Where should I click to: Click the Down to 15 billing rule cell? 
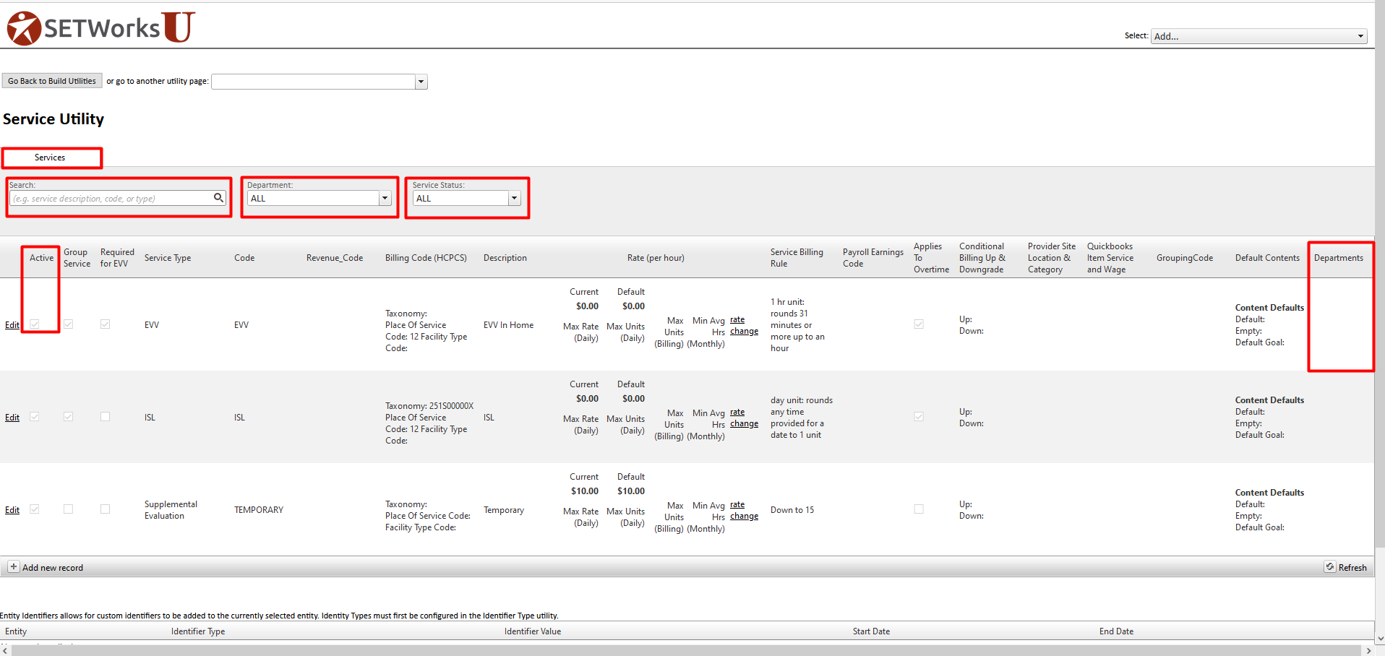point(792,510)
